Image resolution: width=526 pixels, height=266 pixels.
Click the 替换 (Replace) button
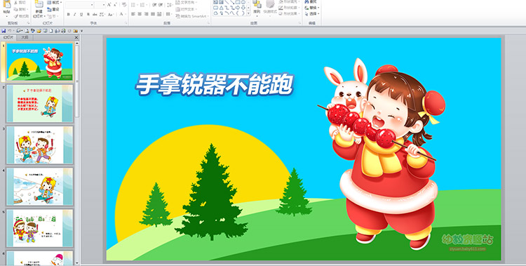click(x=312, y=8)
